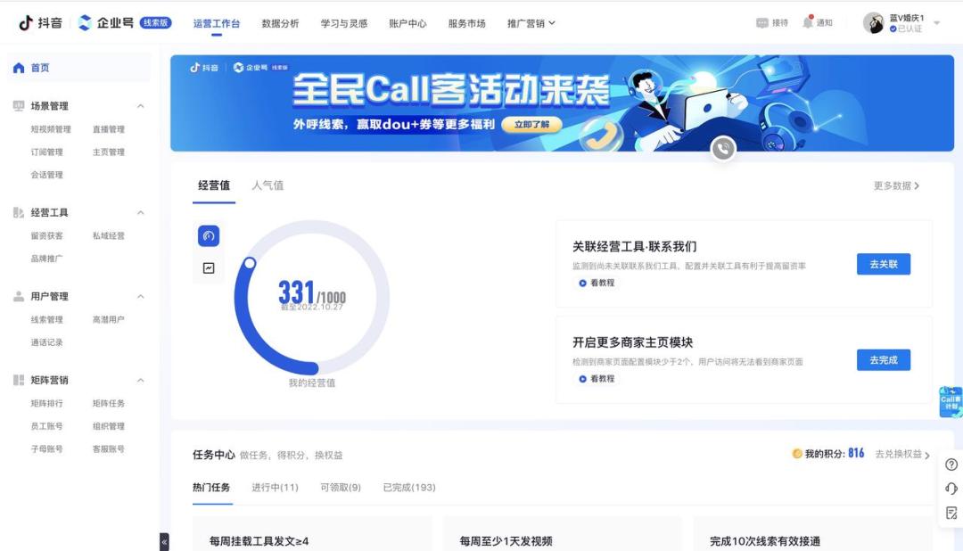Click the phone call icon beside the gauge
The height and width of the screenshot is (551, 963).
pyautogui.click(x=208, y=234)
